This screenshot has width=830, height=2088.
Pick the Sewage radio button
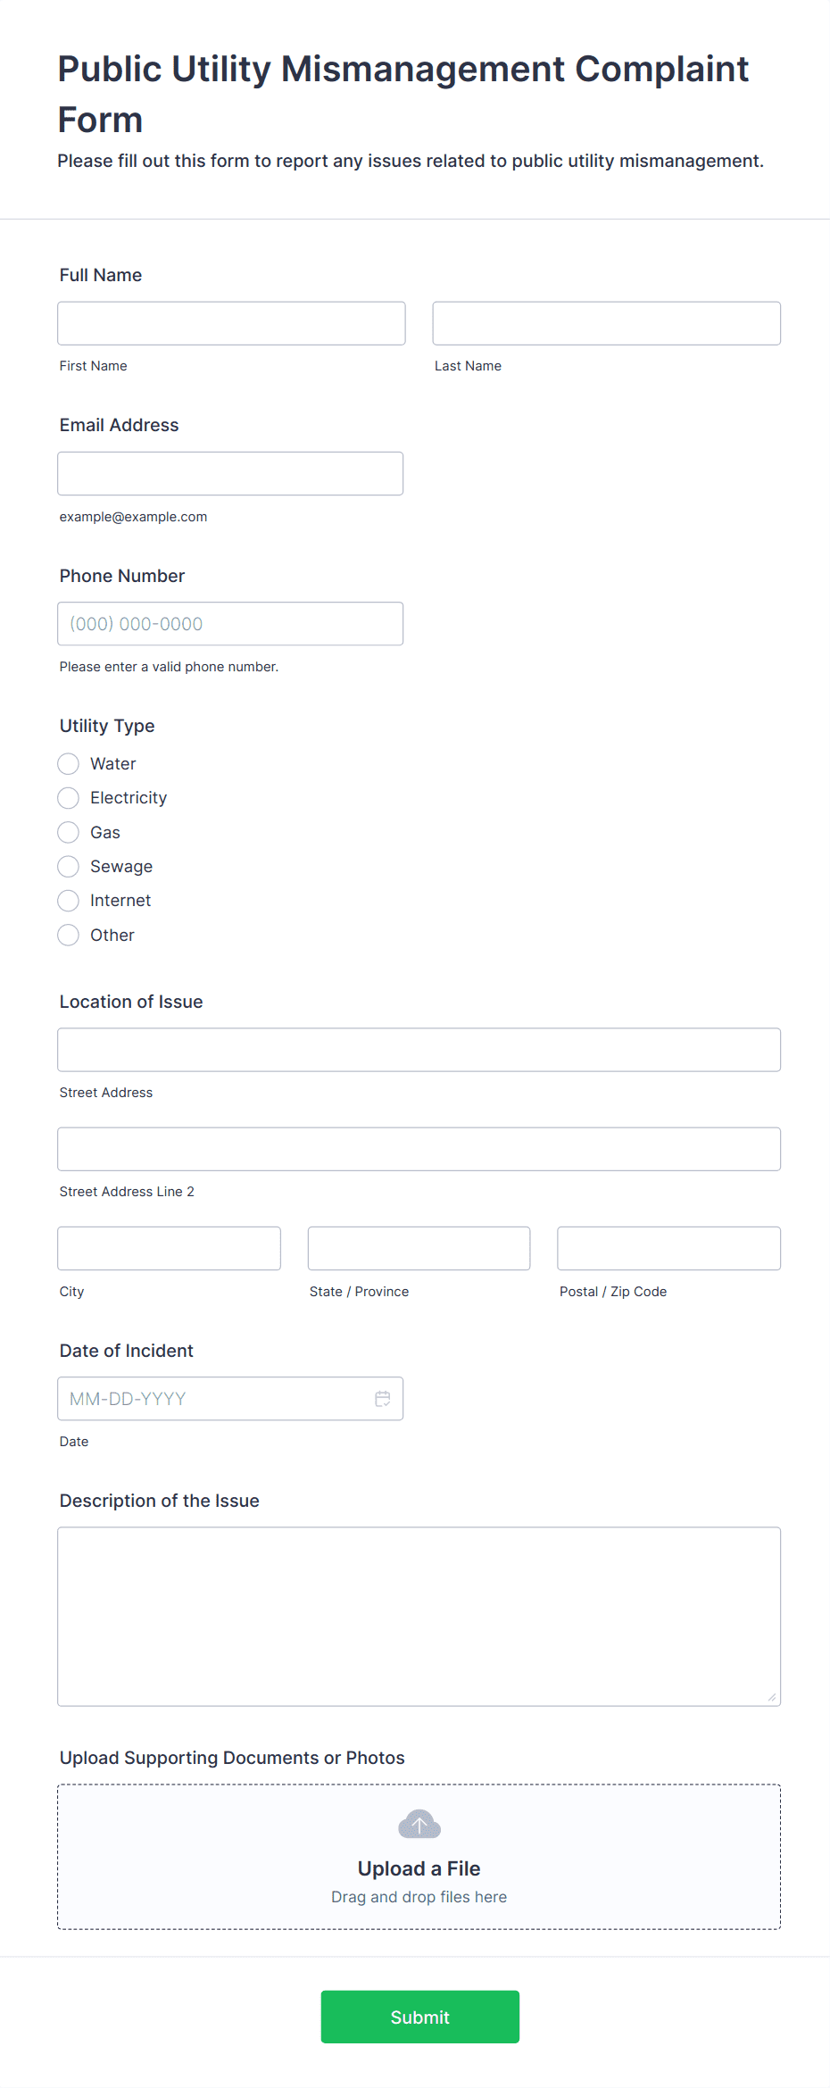69,867
